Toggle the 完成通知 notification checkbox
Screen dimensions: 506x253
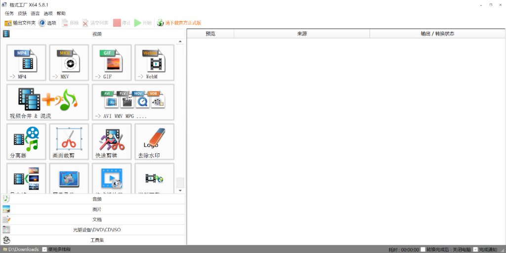pos(475,250)
